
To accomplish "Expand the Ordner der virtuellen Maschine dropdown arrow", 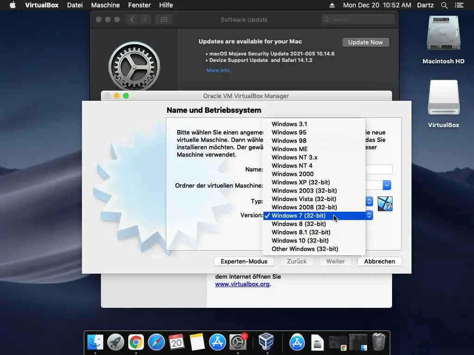I will (x=387, y=185).
